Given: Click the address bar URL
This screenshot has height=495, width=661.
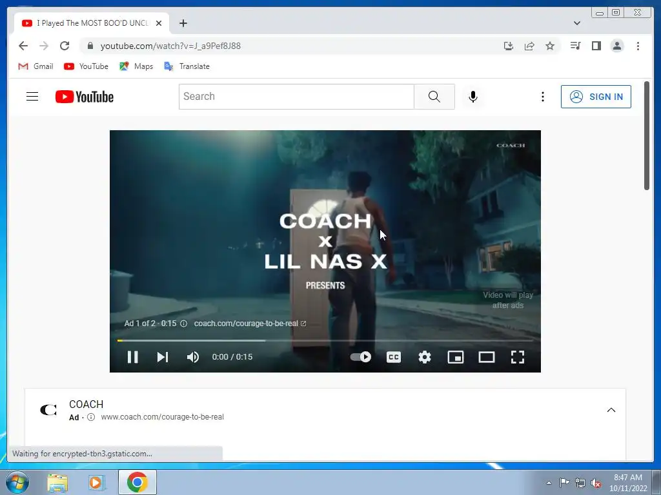Looking at the screenshot, I should (170, 46).
